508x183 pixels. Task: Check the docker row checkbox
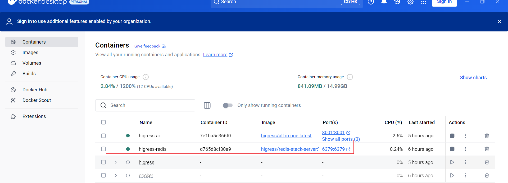pos(103,175)
